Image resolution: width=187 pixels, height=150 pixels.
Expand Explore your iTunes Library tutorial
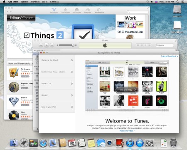(x=57, y=72)
